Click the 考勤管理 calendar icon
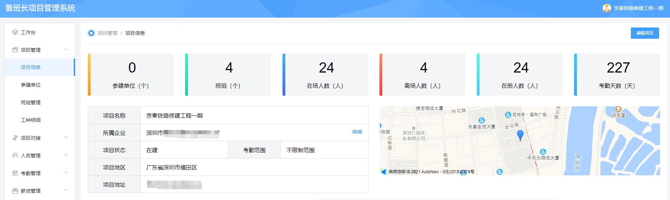Screen dimensions: 670x200 pos(15,173)
